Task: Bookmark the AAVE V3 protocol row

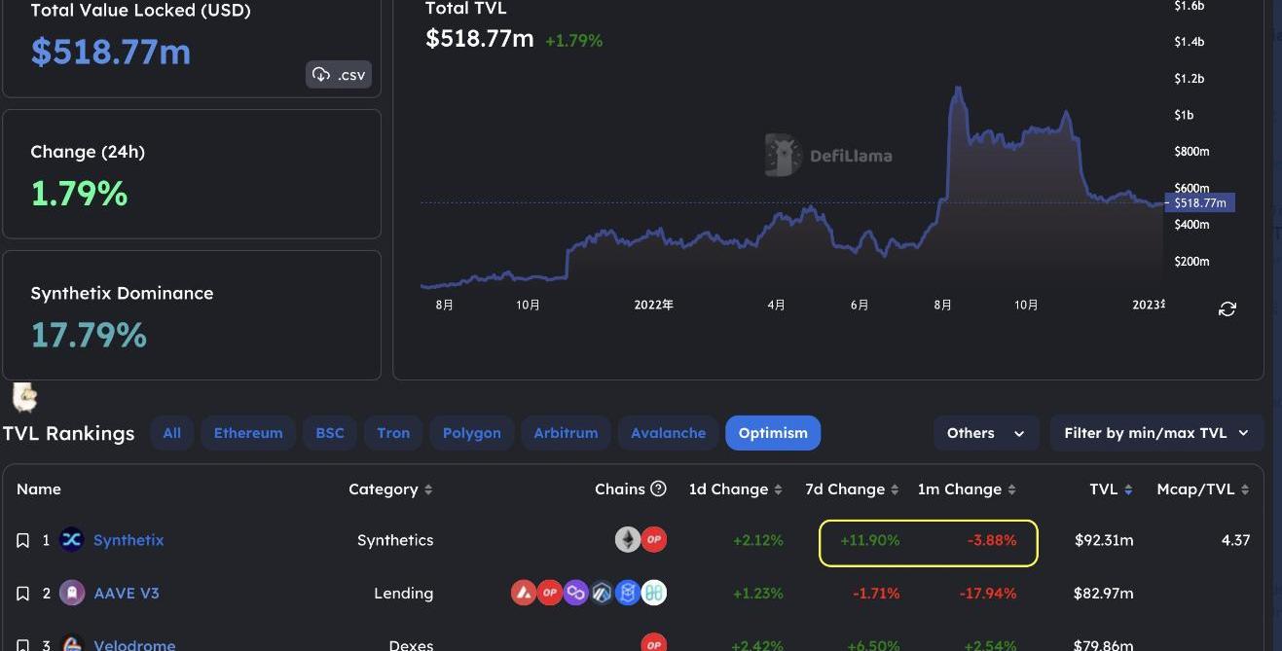Action: pos(23,594)
